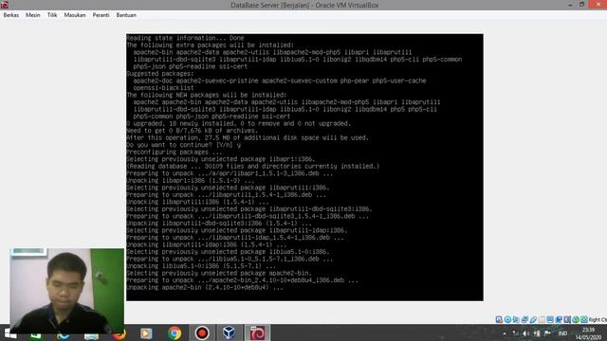This screenshot has width=607, height=341.
Task: Click the network adapter status icon
Action: [x=524, y=319]
